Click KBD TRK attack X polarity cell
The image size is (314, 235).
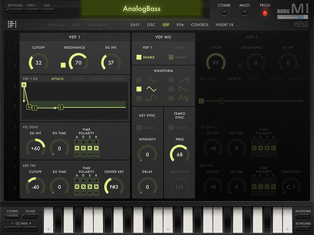point(77,187)
